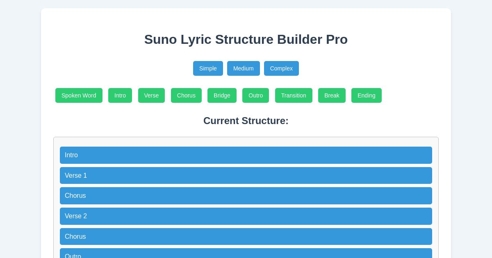Image resolution: width=492 pixels, height=258 pixels.
Task: Add an Ending section
Action: pos(366,95)
